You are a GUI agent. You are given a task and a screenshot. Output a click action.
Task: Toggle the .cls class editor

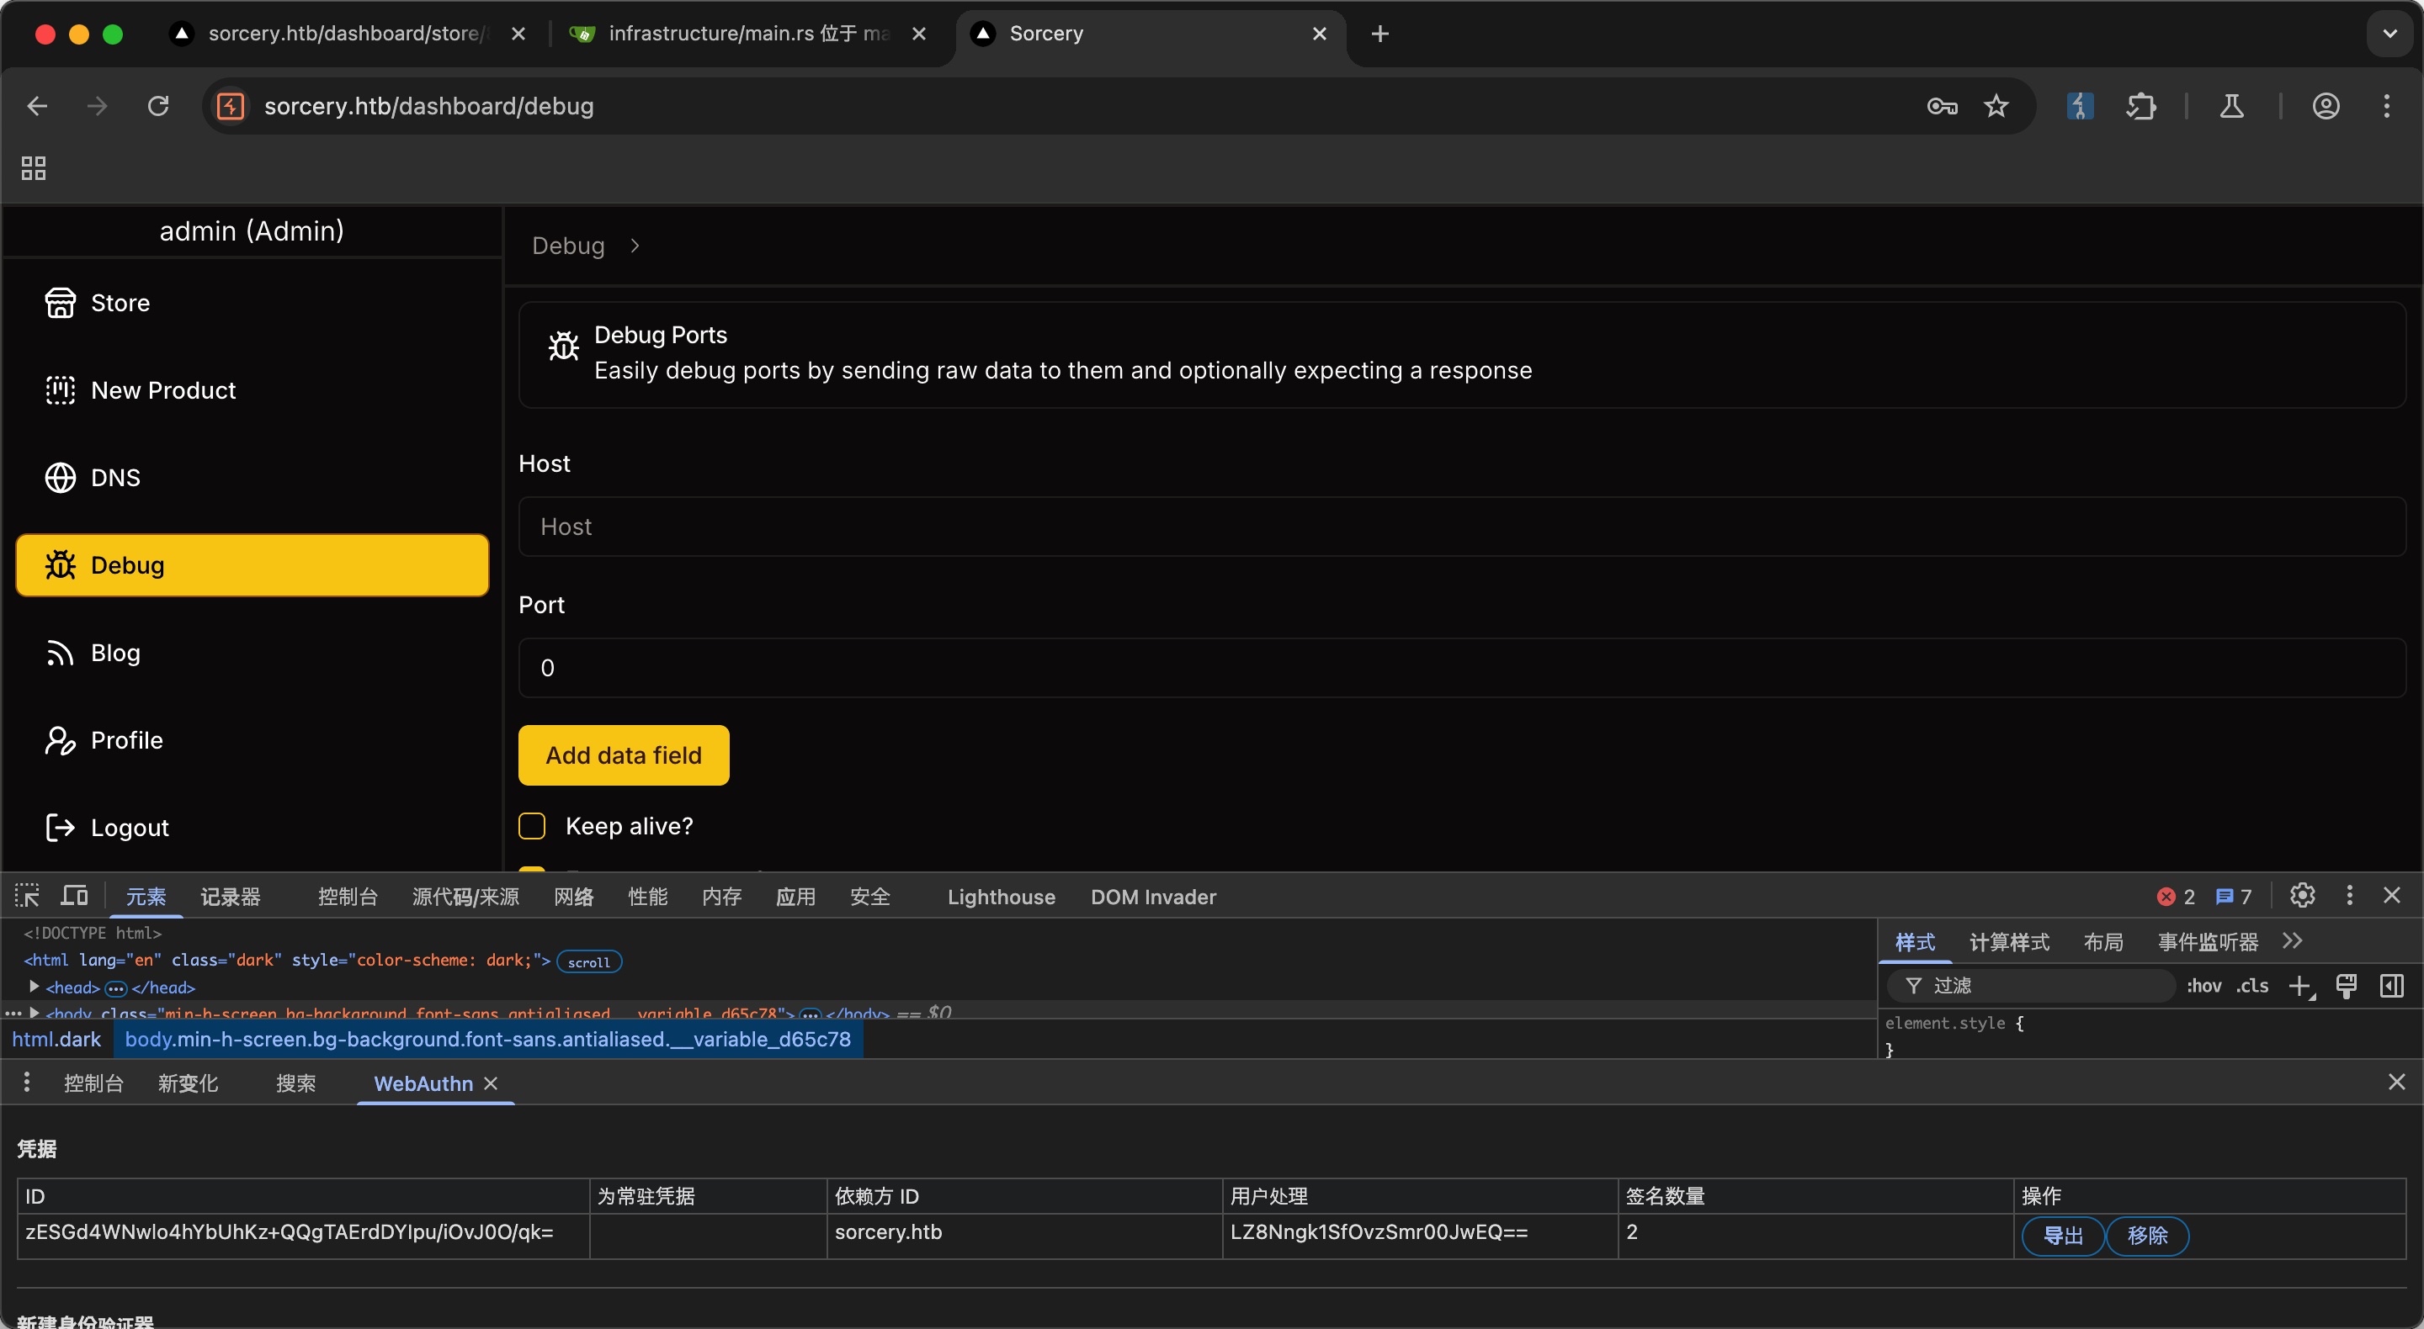click(x=2253, y=986)
